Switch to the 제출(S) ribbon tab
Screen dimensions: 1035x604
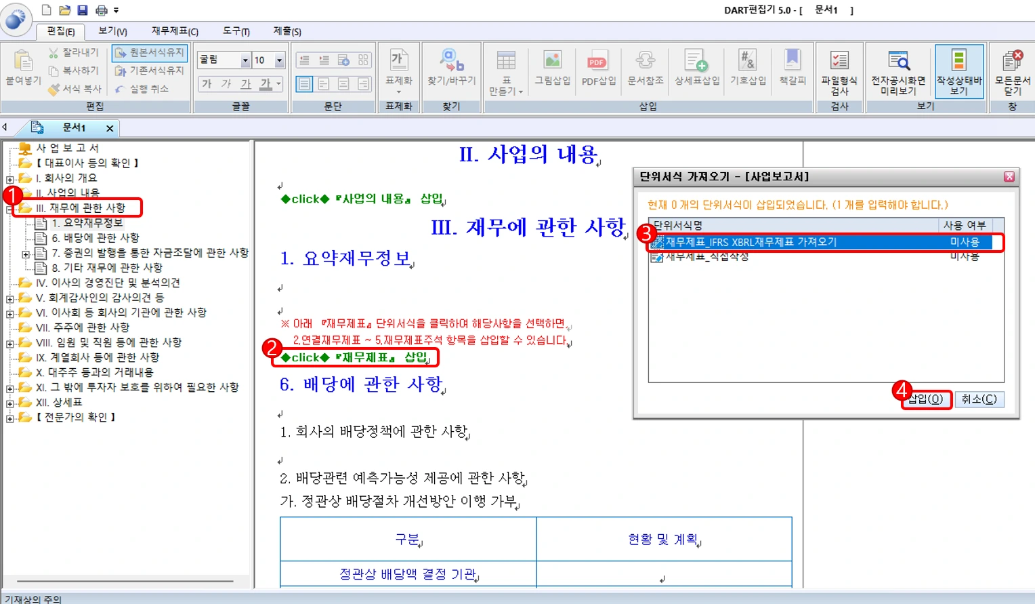click(x=287, y=31)
